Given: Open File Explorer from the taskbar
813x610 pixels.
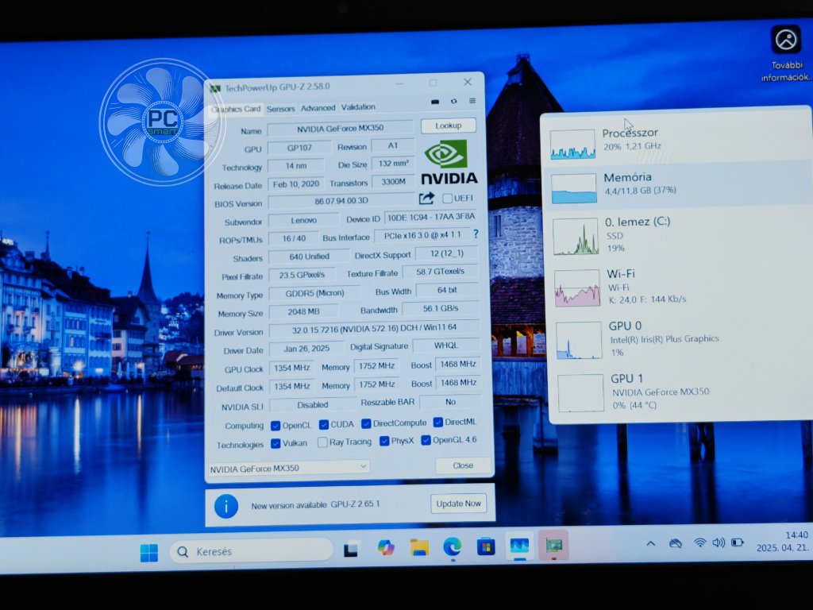Looking at the screenshot, I should 419,547.
